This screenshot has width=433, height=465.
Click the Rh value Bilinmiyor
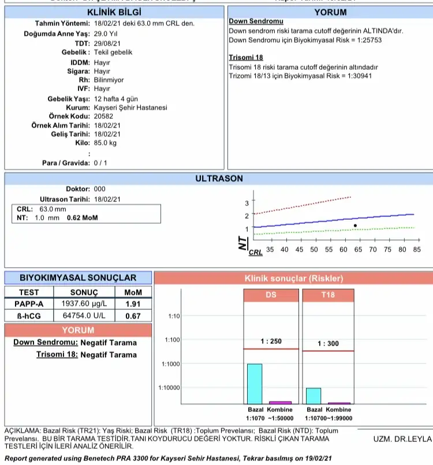tap(109, 80)
